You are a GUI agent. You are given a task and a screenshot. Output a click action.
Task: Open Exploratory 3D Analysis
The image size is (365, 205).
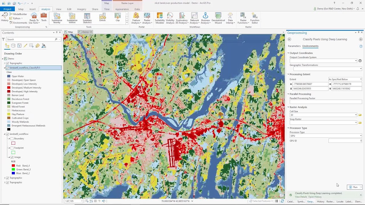pos(182,18)
